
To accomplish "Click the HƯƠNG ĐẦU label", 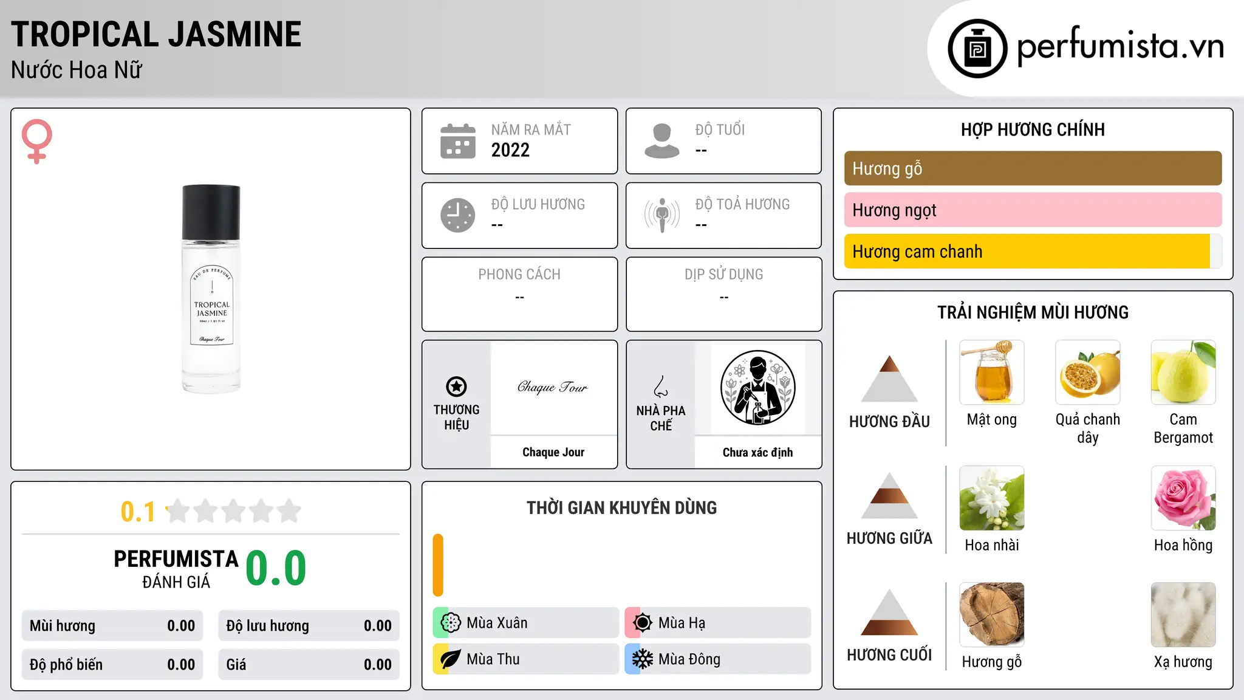I will tap(889, 421).
